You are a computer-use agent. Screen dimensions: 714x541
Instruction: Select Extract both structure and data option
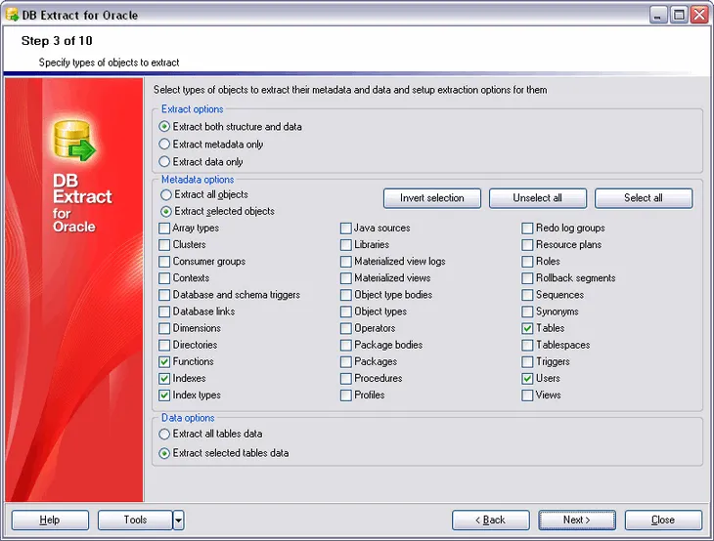[164, 126]
